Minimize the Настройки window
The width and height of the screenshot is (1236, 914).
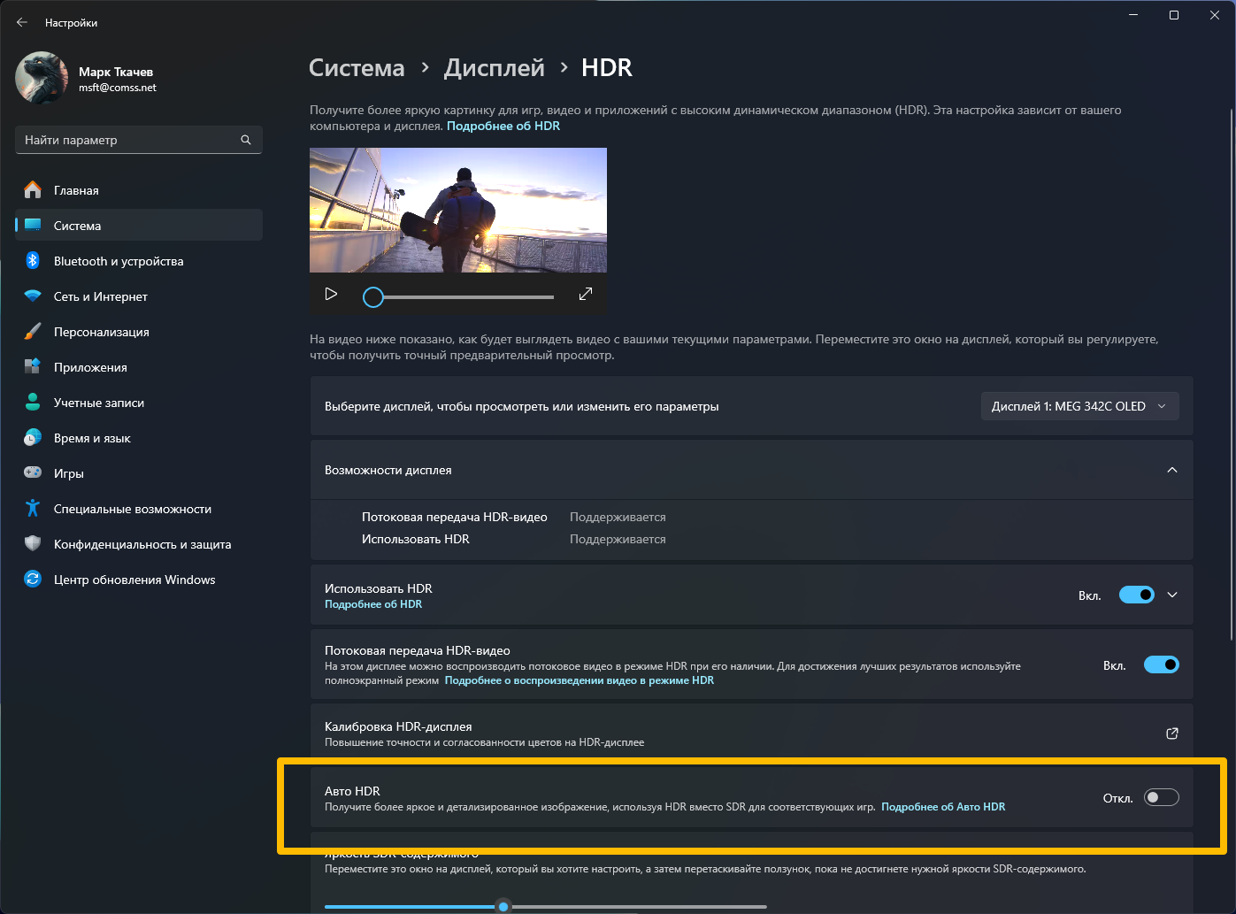1133,15
